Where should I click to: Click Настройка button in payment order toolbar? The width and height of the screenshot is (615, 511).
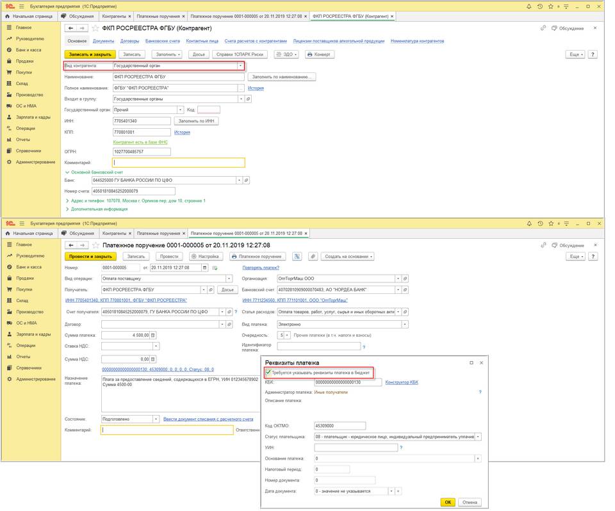pos(204,257)
